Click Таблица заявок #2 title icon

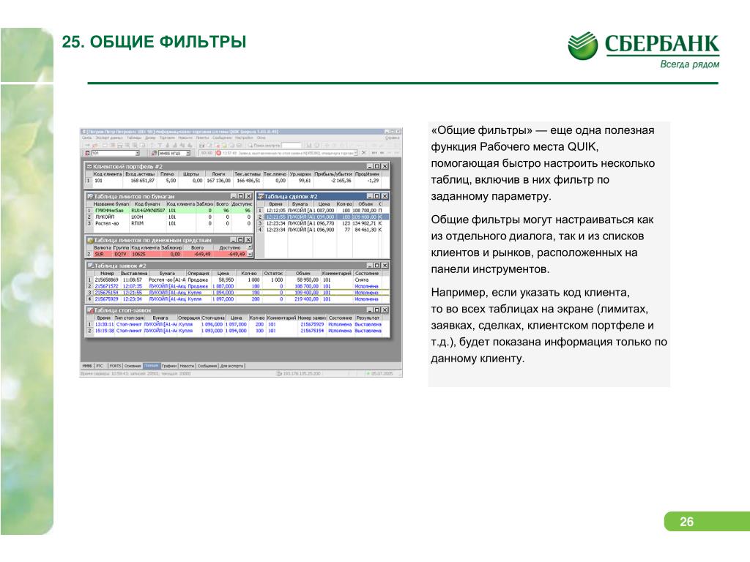pos(90,265)
